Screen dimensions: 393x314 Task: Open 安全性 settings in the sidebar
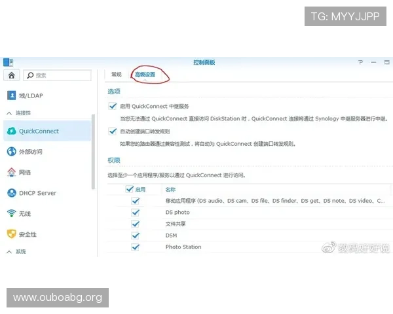click(x=48, y=234)
